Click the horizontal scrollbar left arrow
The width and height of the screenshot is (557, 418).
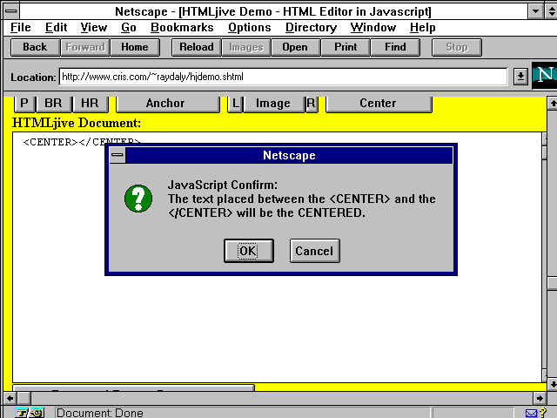point(10,398)
